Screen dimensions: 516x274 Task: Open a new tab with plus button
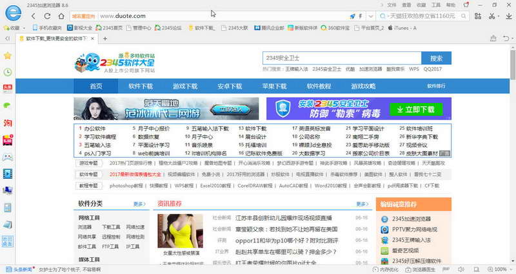click(x=103, y=39)
